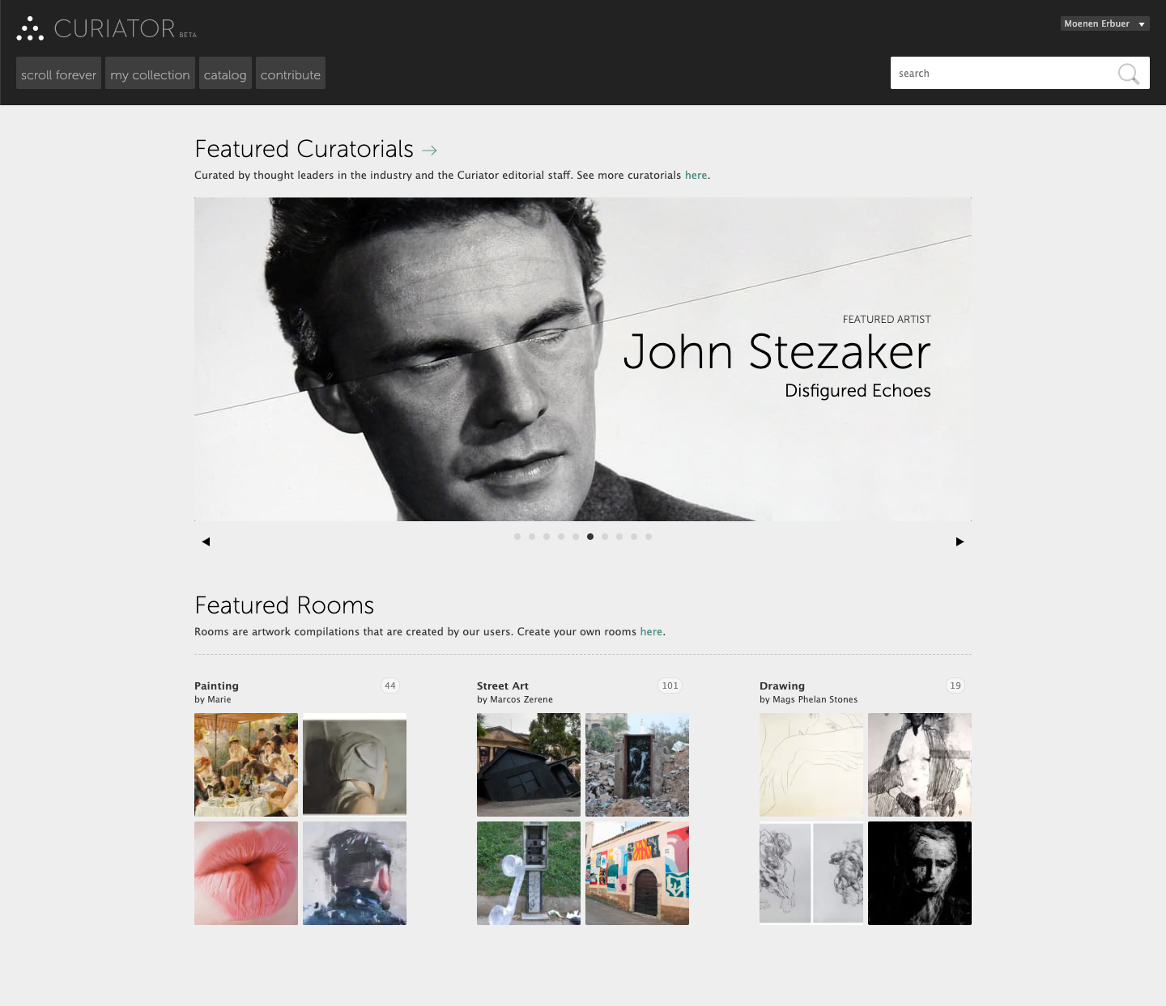Open the Street Art room title
Viewport: 1166px width, 1006px height.
[x=503, y=686]
